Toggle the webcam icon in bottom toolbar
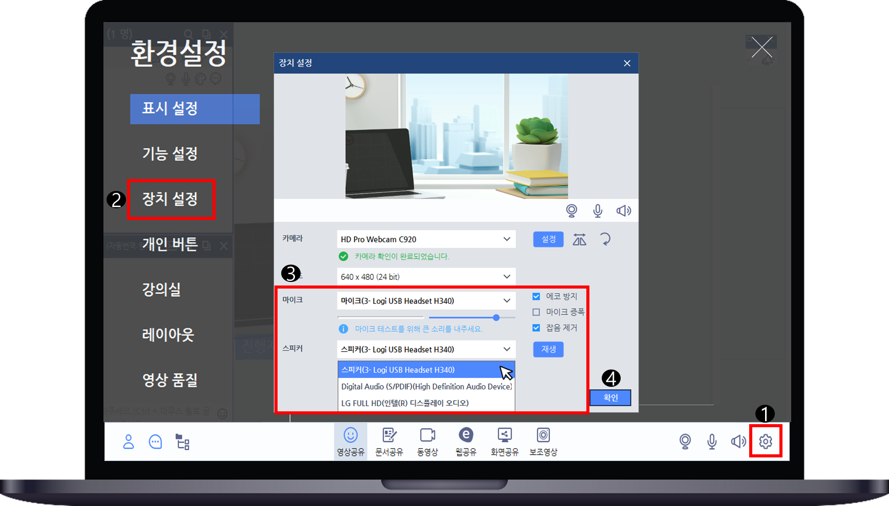Viewport: 889px width, 506px height. coord(685,441)
